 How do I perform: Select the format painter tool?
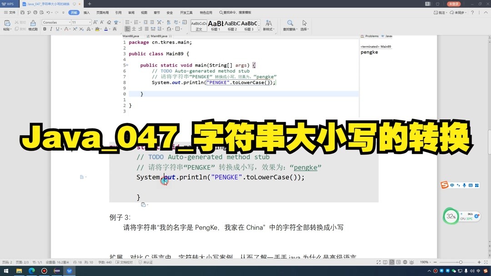pyautogui.click(x=32, y=26)
